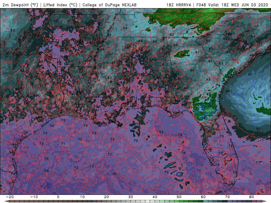
Task: Click the '0' label on the color scale
Action: coord(58,197)
